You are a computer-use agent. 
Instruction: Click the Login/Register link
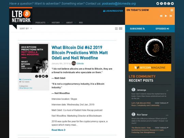pyautogui.click(x=113, y=11)
